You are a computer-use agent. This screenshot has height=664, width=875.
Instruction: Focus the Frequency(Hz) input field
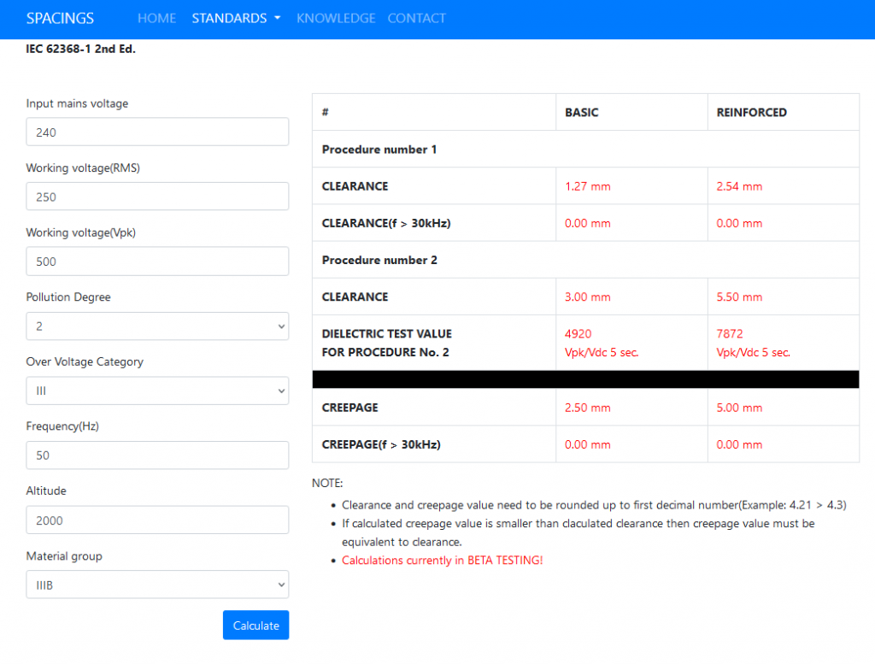click(x=157, y=455)
